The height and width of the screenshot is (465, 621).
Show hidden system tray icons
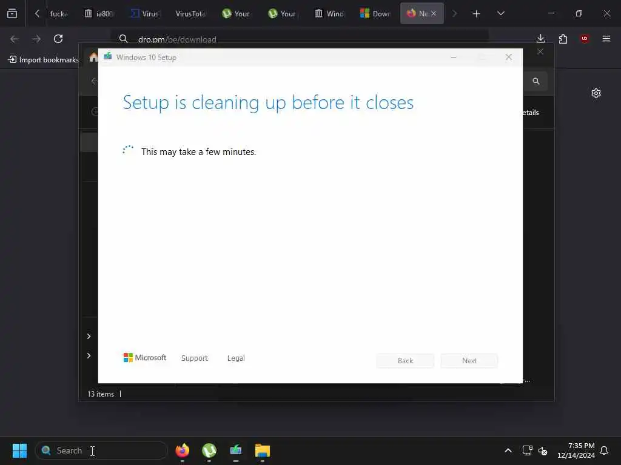[x=508, y=450]
